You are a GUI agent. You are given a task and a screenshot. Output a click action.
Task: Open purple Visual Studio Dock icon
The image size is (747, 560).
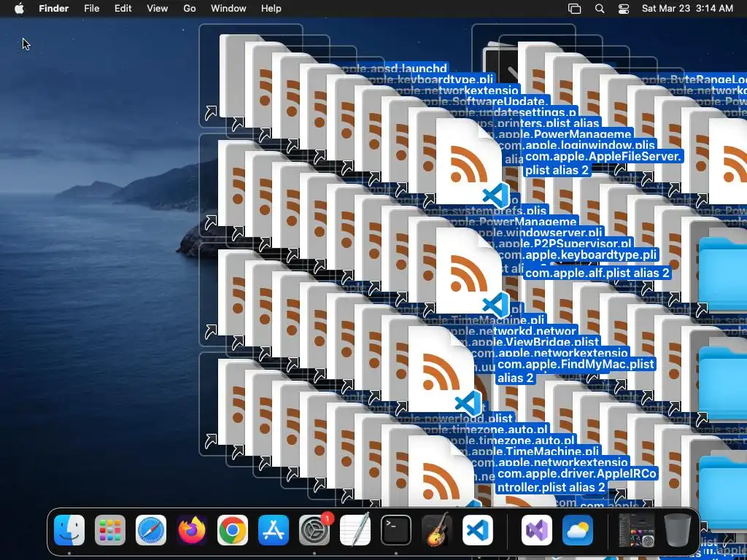coord(537,530)
